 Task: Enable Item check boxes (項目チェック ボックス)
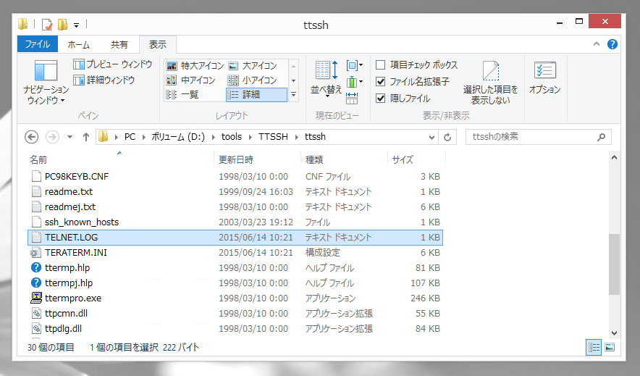coord(417,65)
